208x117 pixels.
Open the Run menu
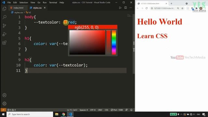45,3
